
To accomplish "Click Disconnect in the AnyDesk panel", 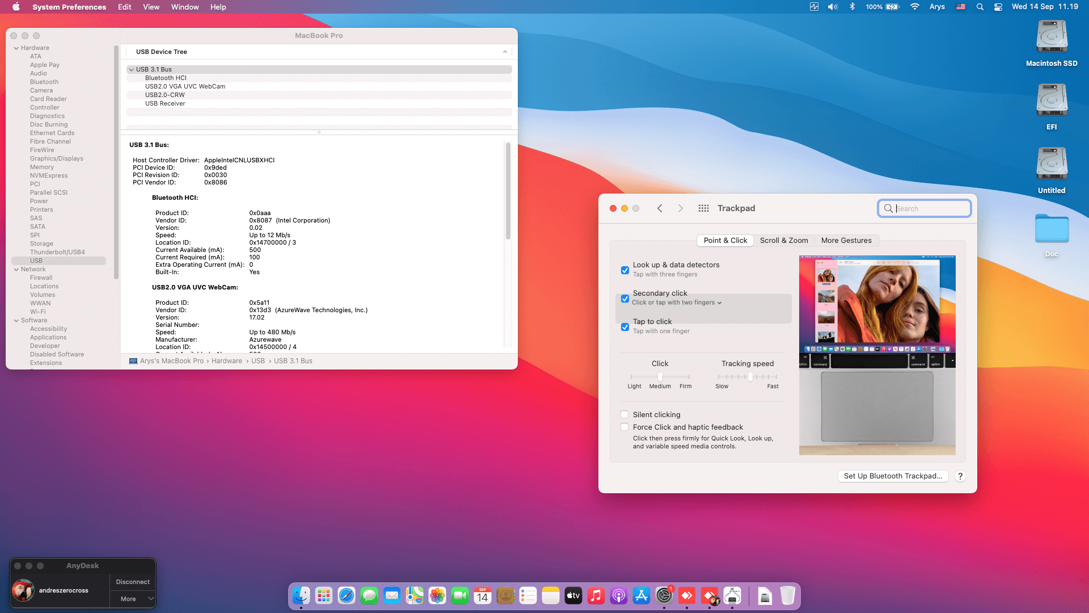I will (x=133, y=582).
